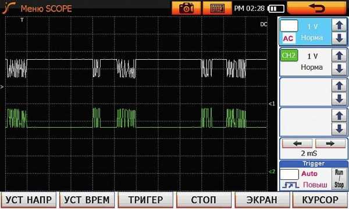
Task: Switch the Auto trigger mode setting
Action: click(x=309, y=174)
